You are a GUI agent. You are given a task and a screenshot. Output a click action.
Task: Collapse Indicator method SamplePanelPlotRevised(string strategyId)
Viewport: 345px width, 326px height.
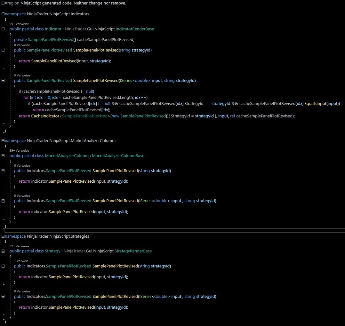[3, 50]
